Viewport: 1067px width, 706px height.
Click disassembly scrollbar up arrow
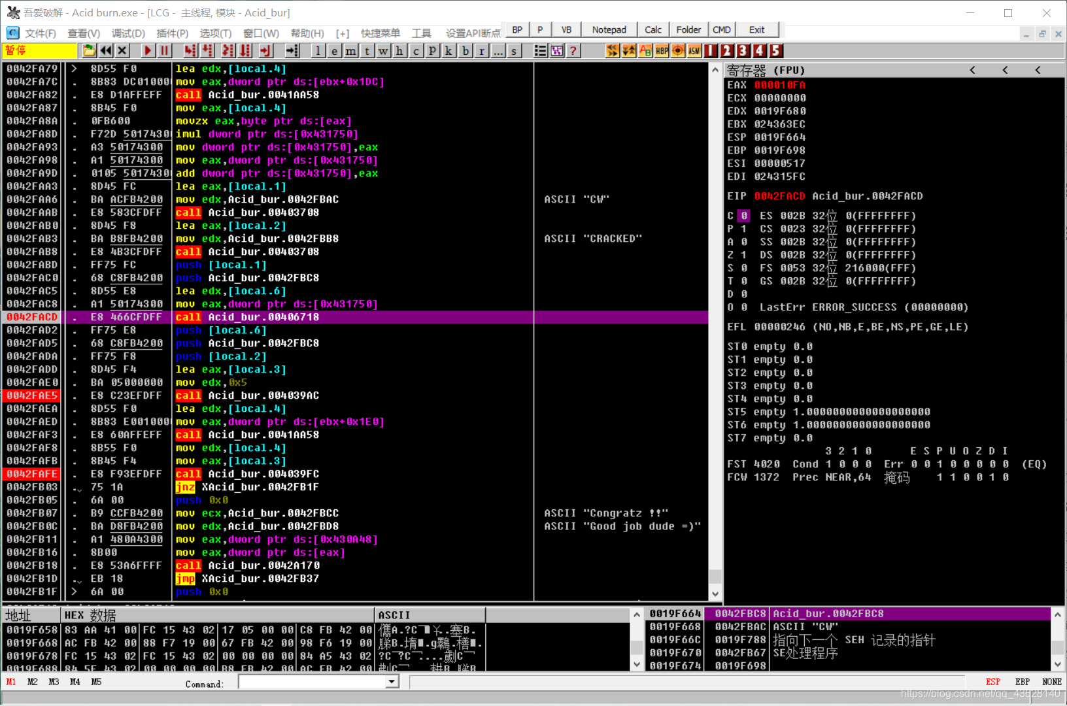coord(715,69)
